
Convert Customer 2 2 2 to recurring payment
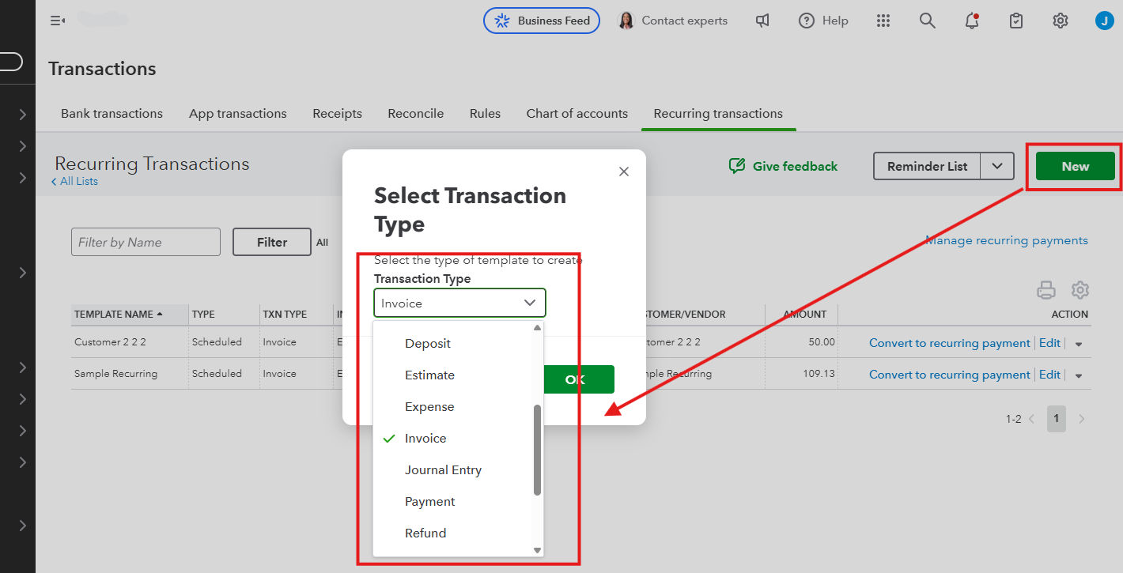click(950, 343)
